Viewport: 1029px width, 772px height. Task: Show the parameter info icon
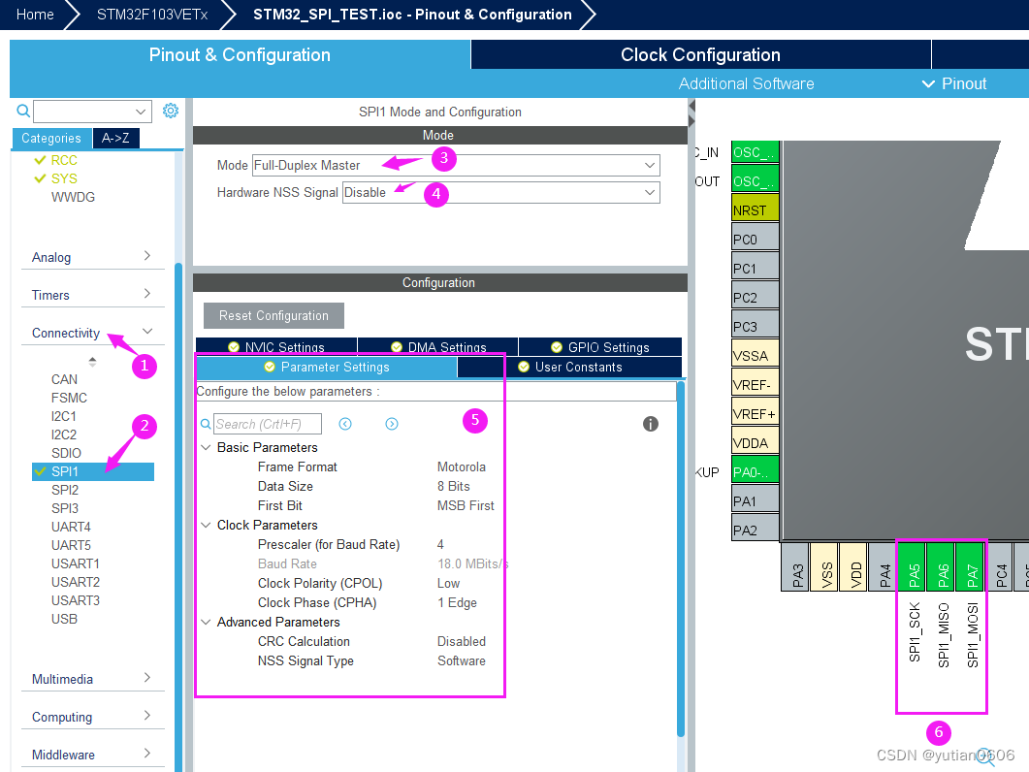coord(651,424)
